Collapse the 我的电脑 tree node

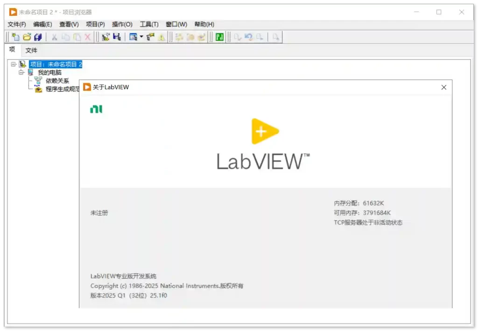[x=21, y=72]
